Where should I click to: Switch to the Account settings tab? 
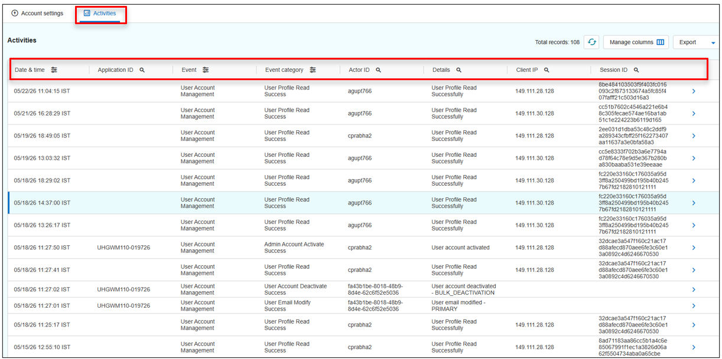coord(37,14)
